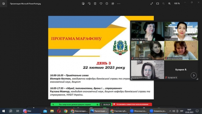202x114 pixels.
Task: Share the image using share icon
Action: click(x=113, y=3)
